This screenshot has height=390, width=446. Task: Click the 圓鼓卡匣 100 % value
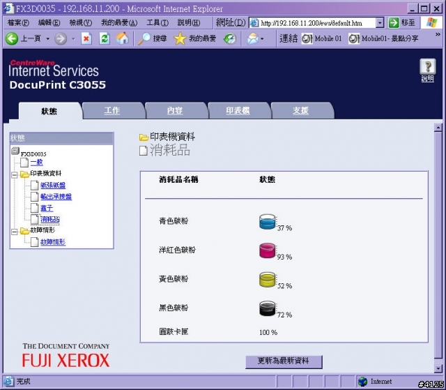coord(268,332)
